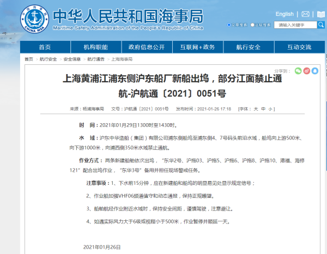
Task: Set font size to 中
Action: coord(264,109)
